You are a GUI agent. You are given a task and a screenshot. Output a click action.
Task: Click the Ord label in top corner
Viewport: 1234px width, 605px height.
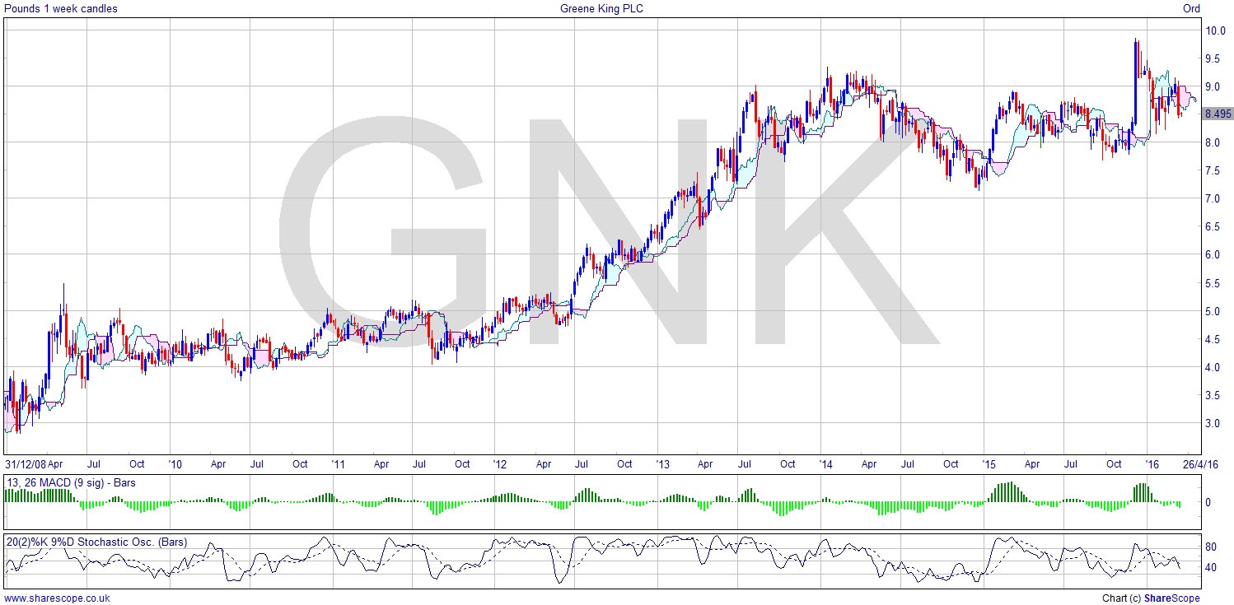1191,8
